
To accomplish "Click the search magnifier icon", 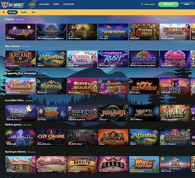I will pos(4,12).
